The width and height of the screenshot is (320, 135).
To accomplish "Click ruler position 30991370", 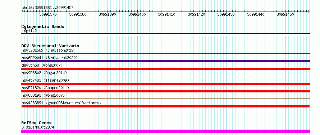I will pos(48,14).
